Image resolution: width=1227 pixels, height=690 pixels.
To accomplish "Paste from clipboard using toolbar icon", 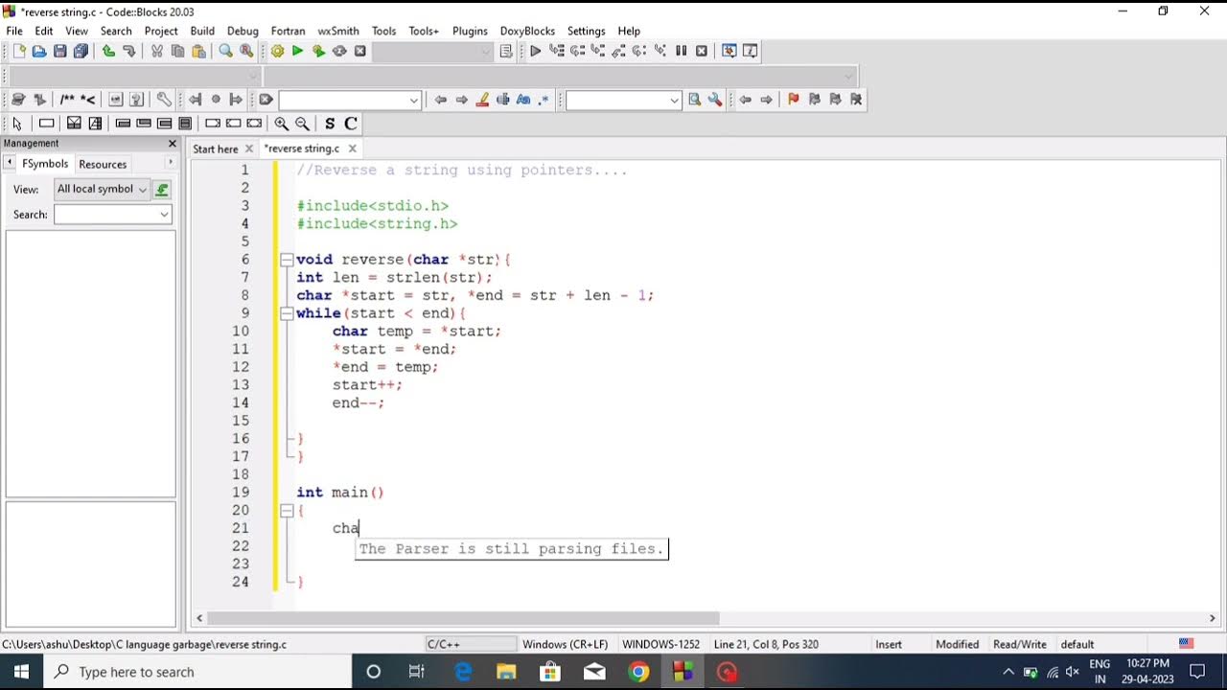I will (198, 51).
